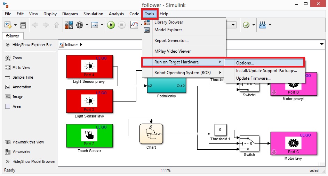Select the Stateflow Chart block
Viewport: 328px width, 176px height.
[x=151, y=134]
